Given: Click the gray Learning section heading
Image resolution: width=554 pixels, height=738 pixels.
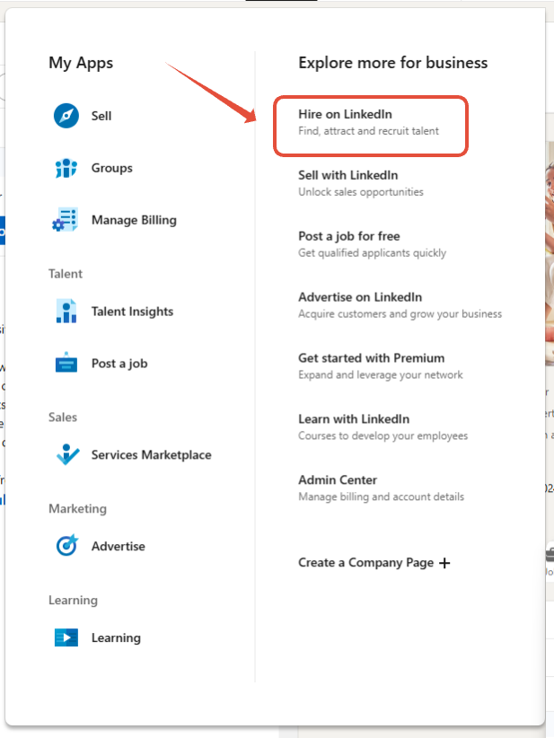Looking at the screenshot, I should (x=73, y=600).
